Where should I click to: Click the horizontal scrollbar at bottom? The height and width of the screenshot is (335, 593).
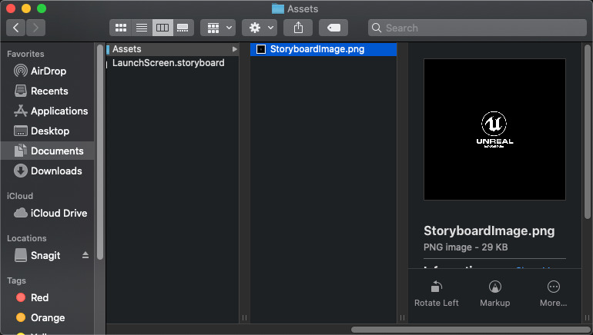(x=471, y=330)
